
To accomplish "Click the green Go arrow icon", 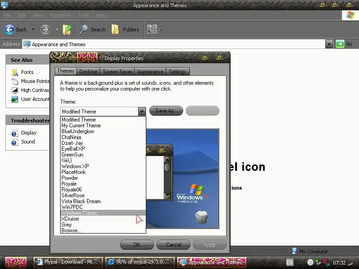I will tap(340, 44).
